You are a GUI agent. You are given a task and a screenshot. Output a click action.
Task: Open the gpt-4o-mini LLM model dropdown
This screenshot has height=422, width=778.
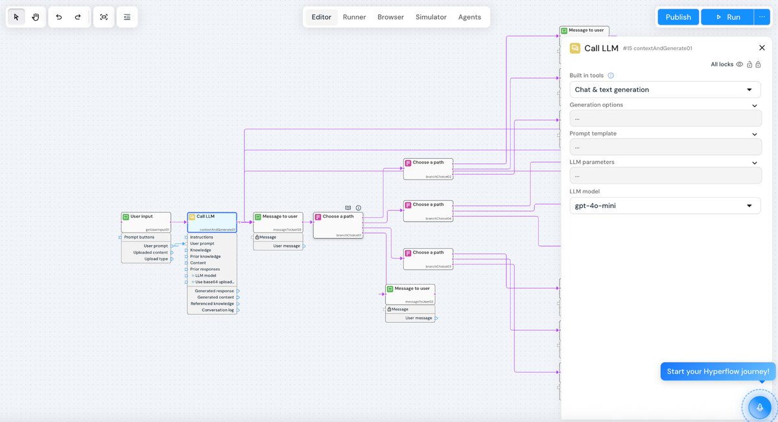click(x=665, y=205)
